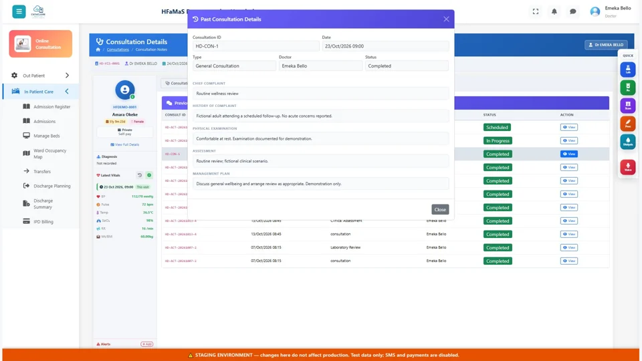The height and width of the screenshot is (361, 642).
Task: Click the 23 Oct 2026, 09:00 vitals entry
Action: 124,187
